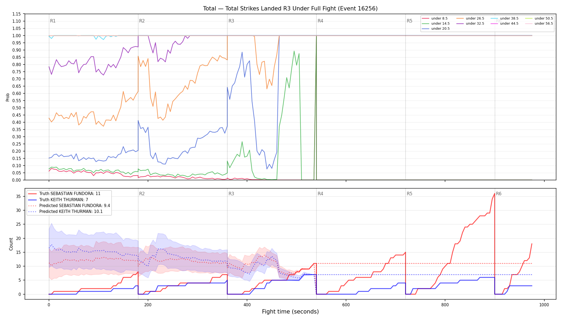Image resolution: width=562 pixels, height=321 pixels.
Task: Click x-axis tick label '600'
Action: point(346,305)
